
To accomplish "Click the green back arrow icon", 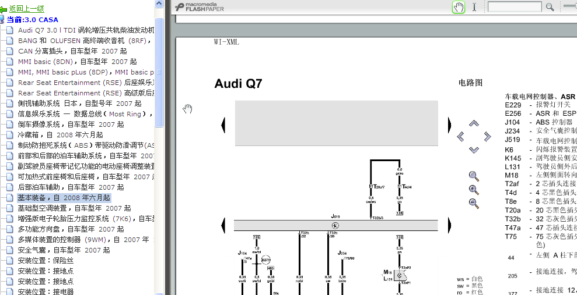I will (x=4, y=9).
